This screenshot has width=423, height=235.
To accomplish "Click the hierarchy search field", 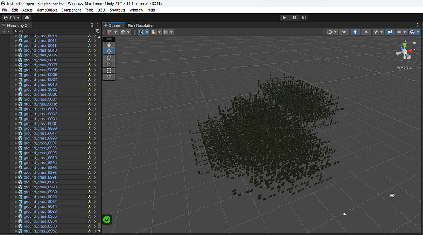I will click(53, 31).
